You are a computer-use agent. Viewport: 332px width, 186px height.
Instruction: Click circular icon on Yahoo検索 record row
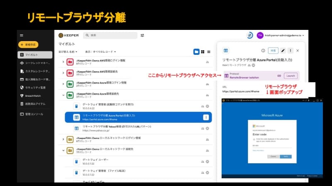point(207,128)
